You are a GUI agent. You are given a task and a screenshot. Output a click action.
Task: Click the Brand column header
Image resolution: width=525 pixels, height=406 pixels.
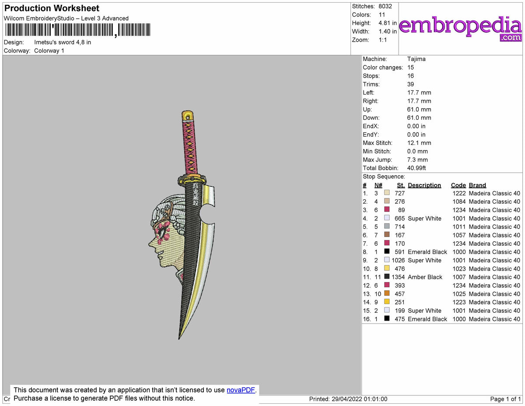click(x=477, y=185)
